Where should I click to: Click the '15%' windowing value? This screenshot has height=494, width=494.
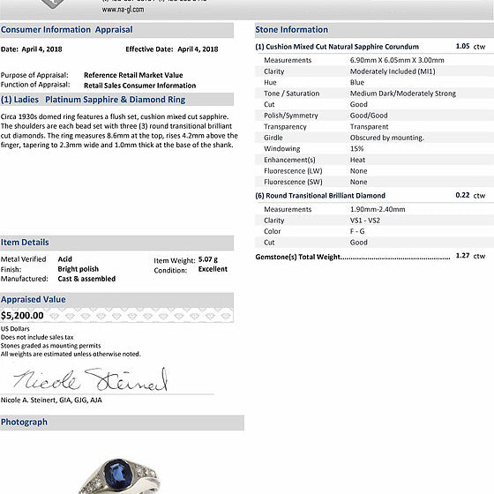[x=356, y=149]
